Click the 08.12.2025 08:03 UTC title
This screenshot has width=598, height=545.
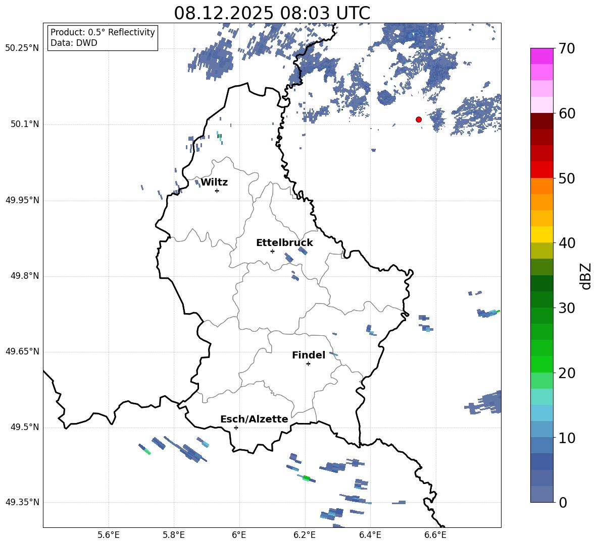point(272,13)
